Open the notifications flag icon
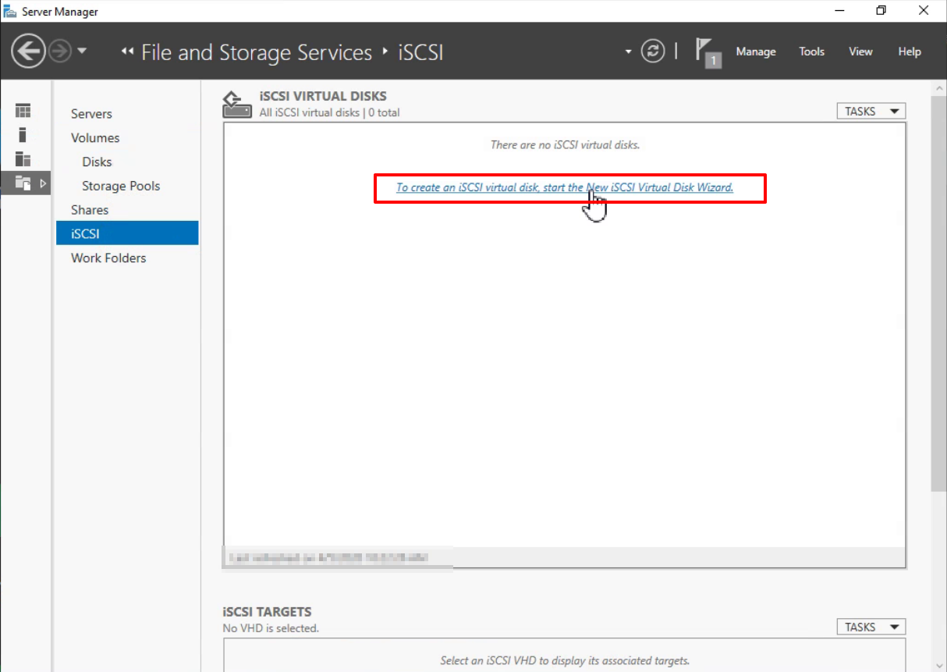947x672 pixels. 707,52
